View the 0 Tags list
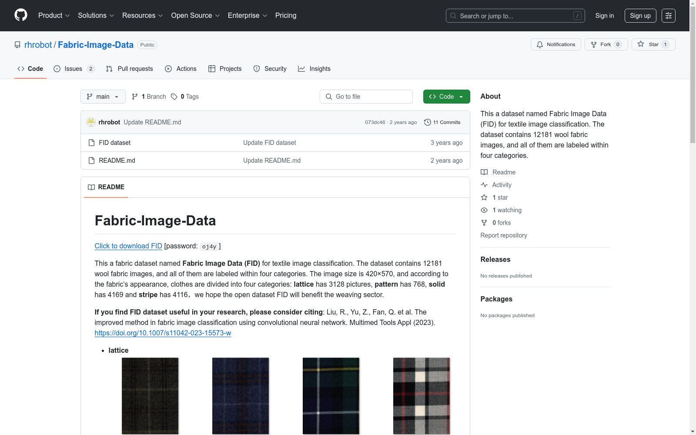Image resolution: width=696 pixels, height=435 pixels. click(185, 97)
